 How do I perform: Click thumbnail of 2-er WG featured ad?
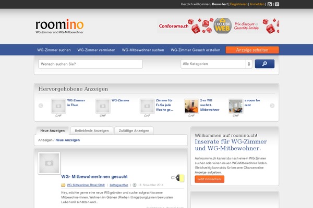coord(191,106)
